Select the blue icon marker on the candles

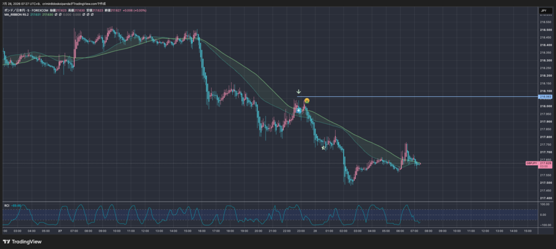click(x=299, y=110)
